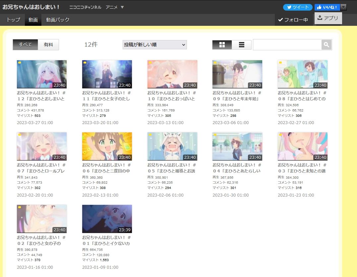The image size is (357, 277).
Task: Open episode #04 thumbnail
Action: click(x=237, y=146)
